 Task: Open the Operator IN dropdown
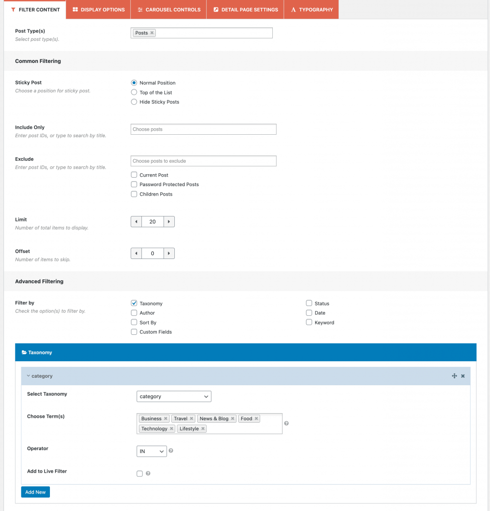click(x=152, y=451)
